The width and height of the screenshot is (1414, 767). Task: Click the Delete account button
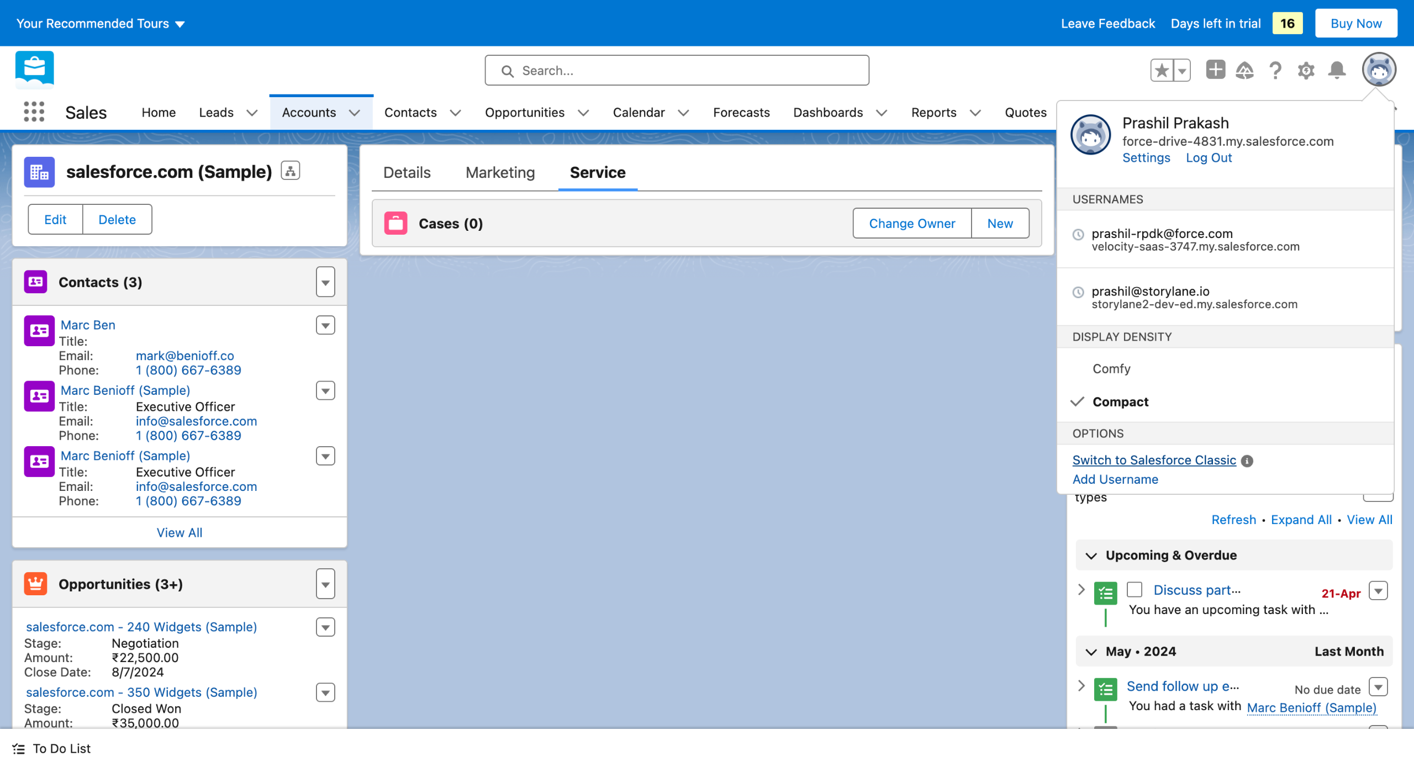coord(117,219)
